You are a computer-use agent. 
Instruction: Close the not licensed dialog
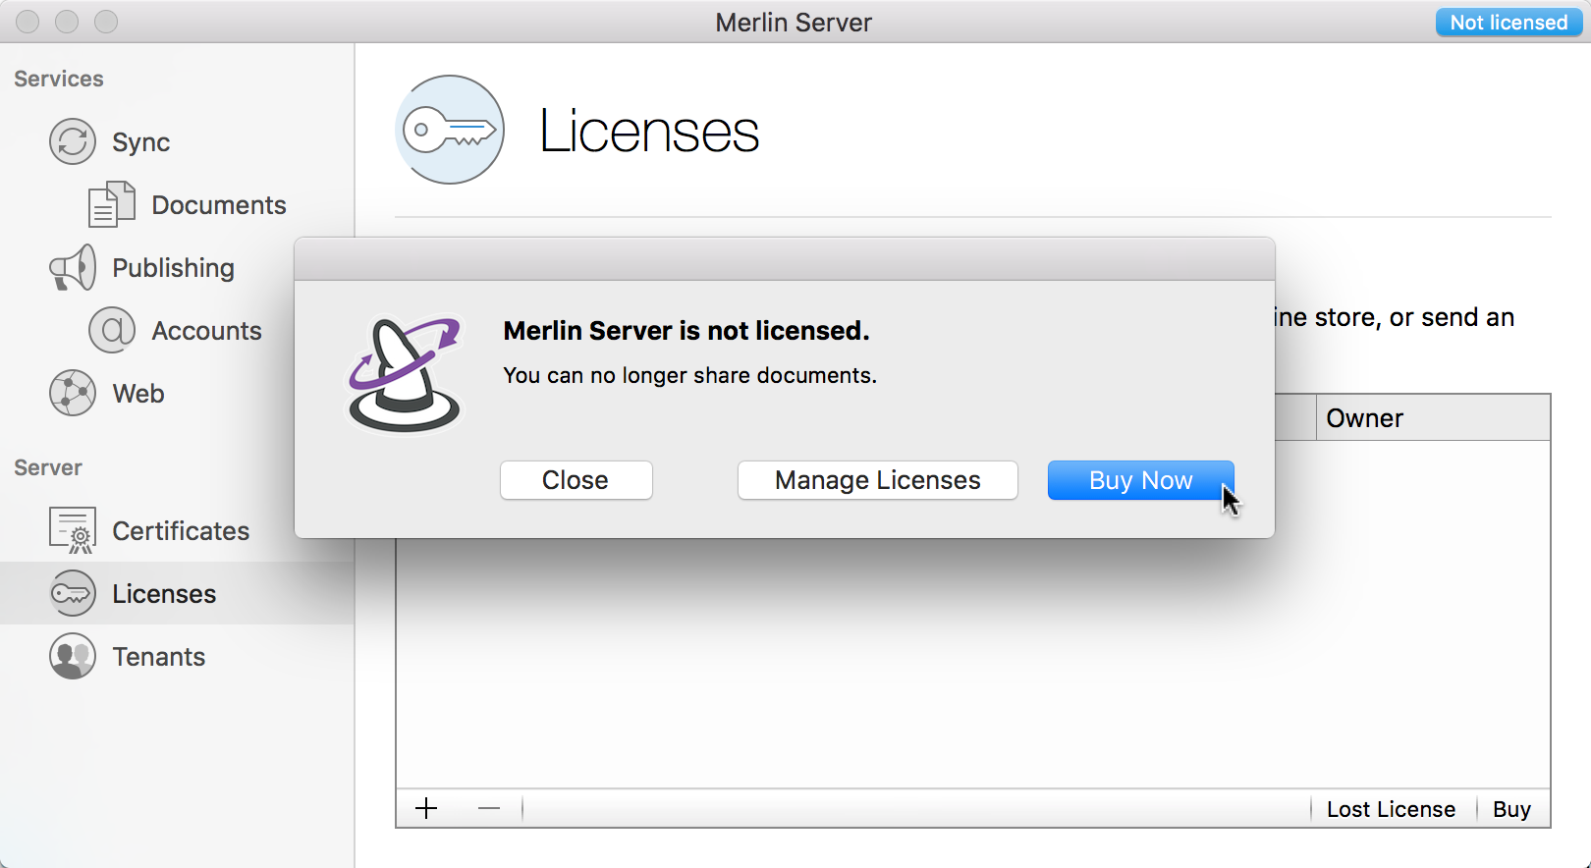pos(576,480)
